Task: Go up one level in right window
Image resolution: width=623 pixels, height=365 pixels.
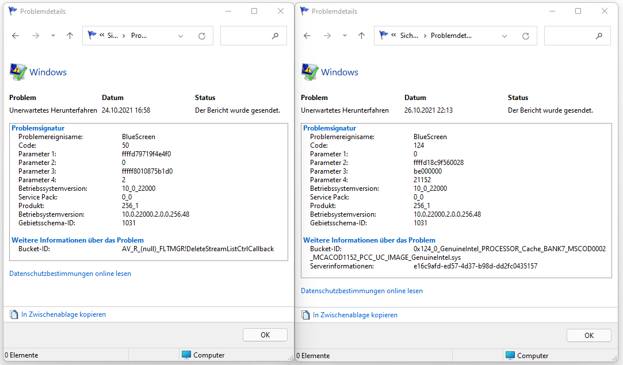Action: click(x=362, y=36)
